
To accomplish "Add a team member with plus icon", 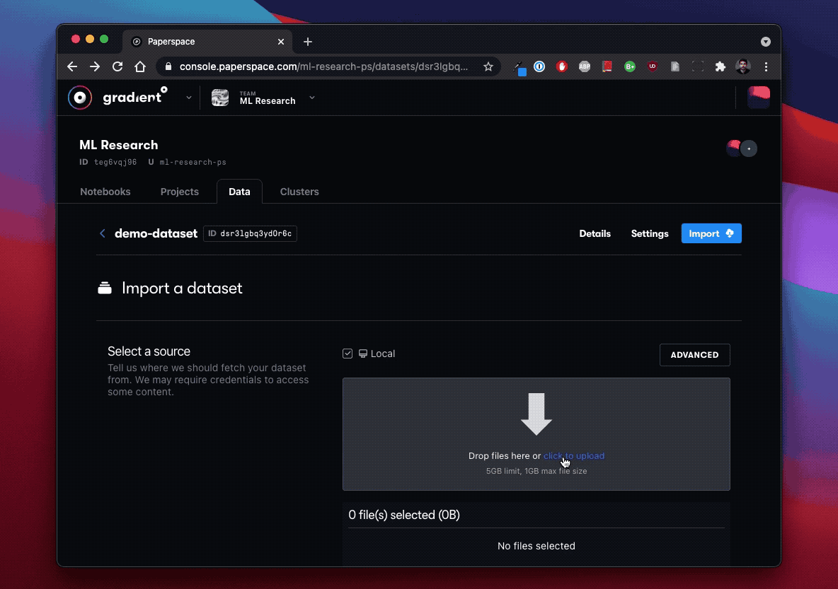I will tap(749, 148).
